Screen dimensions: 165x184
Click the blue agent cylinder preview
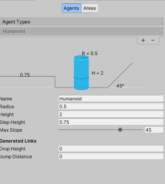tap(82, 73)
